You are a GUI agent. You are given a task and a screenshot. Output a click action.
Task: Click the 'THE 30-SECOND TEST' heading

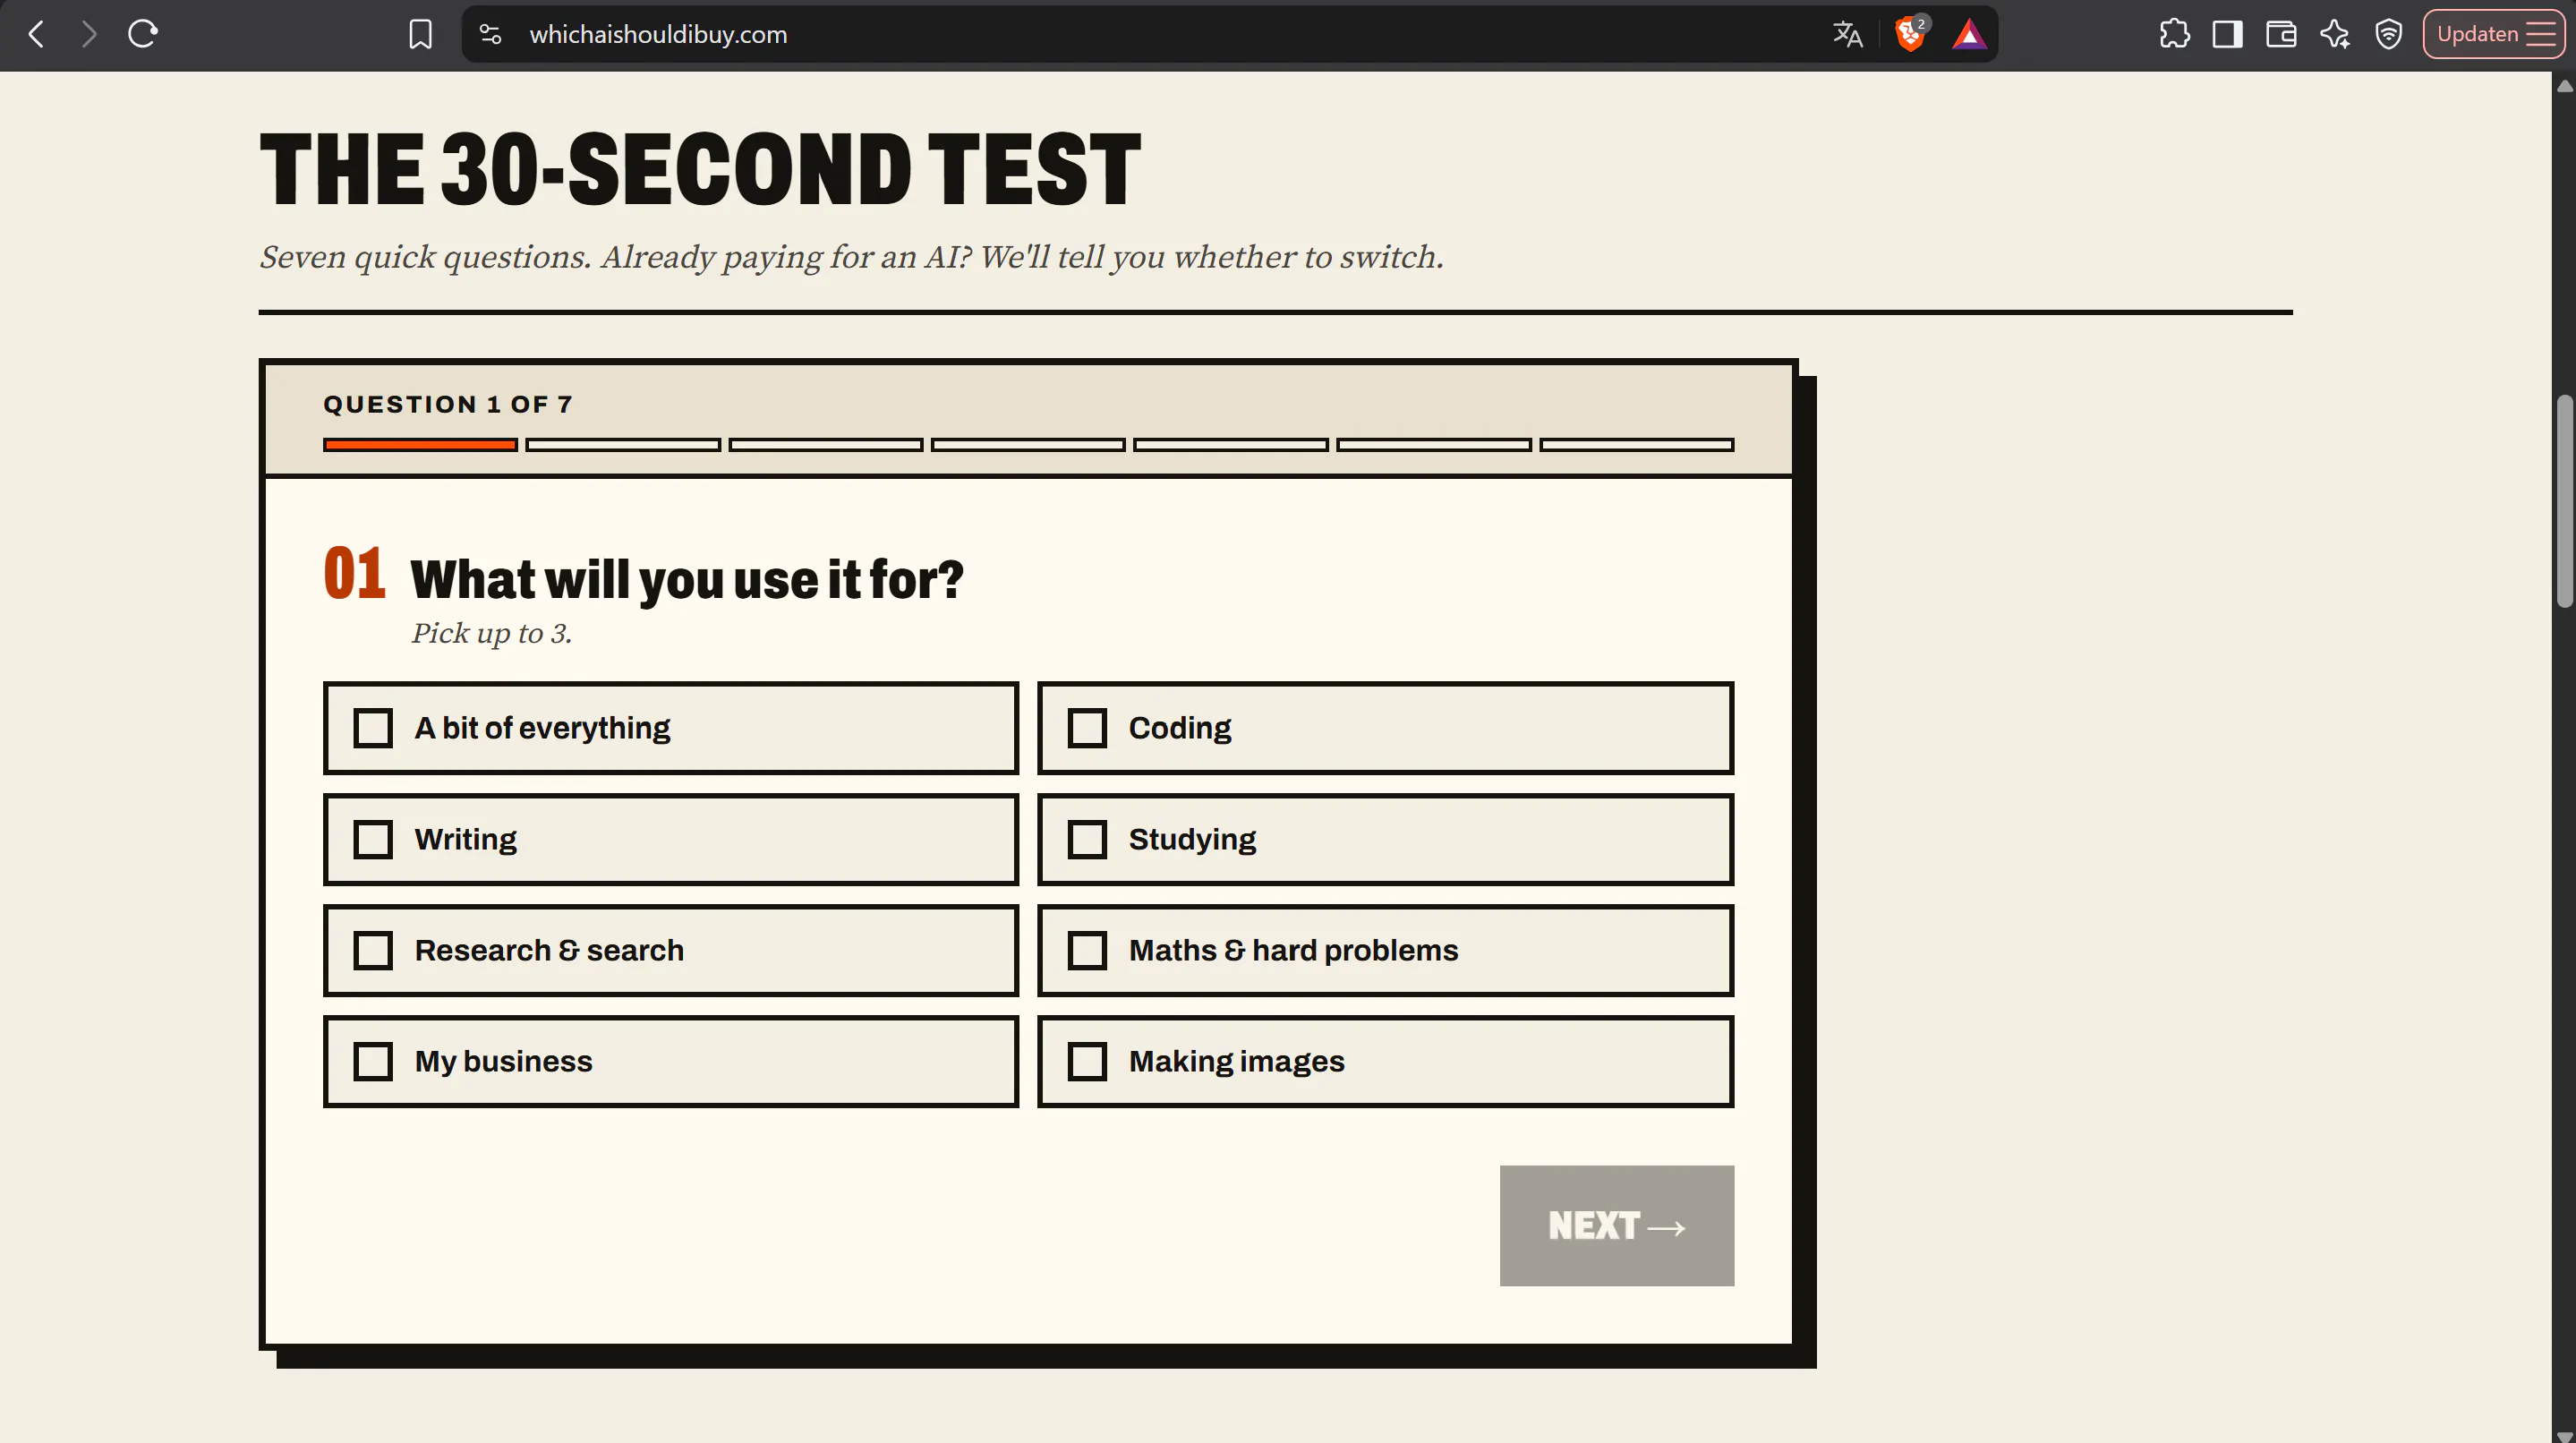click(x=700, y=169)
